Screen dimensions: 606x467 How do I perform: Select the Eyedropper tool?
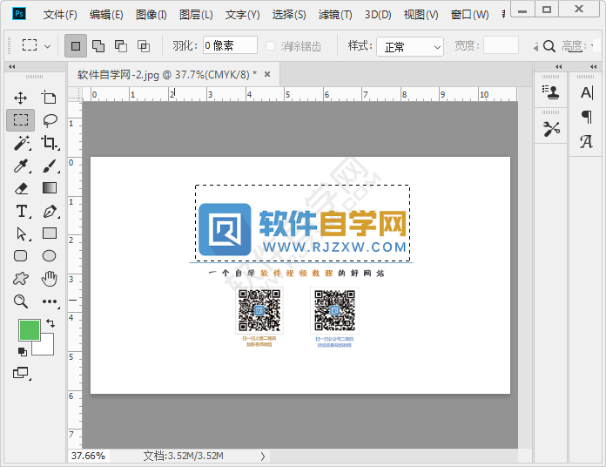pos(21,166)
